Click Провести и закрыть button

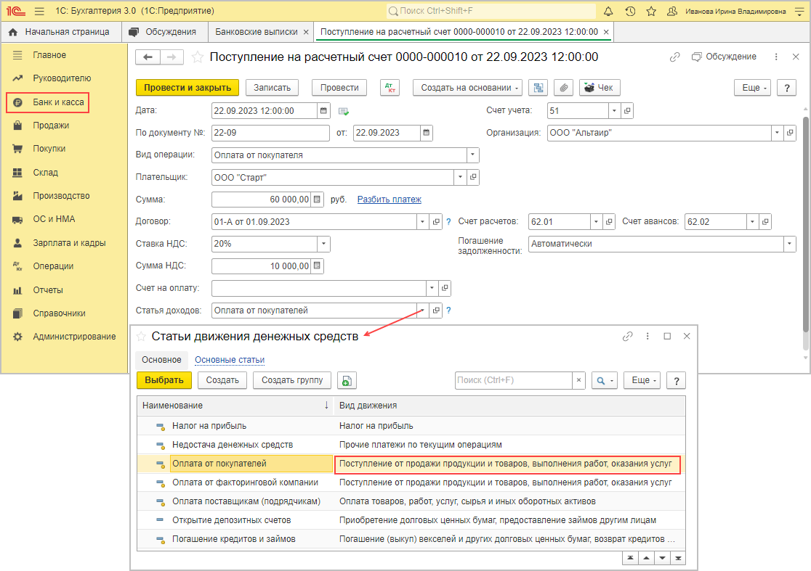pos(187,88)
